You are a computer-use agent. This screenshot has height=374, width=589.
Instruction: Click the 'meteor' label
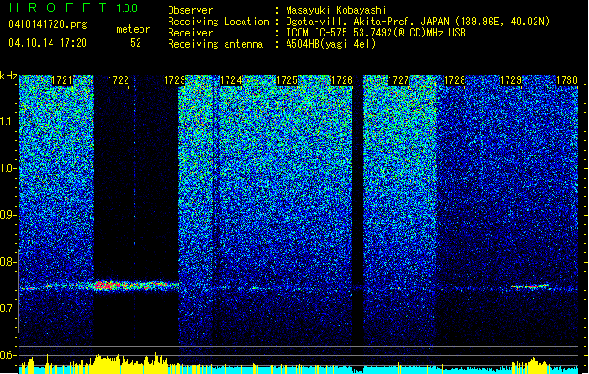(x=133, y=29)
